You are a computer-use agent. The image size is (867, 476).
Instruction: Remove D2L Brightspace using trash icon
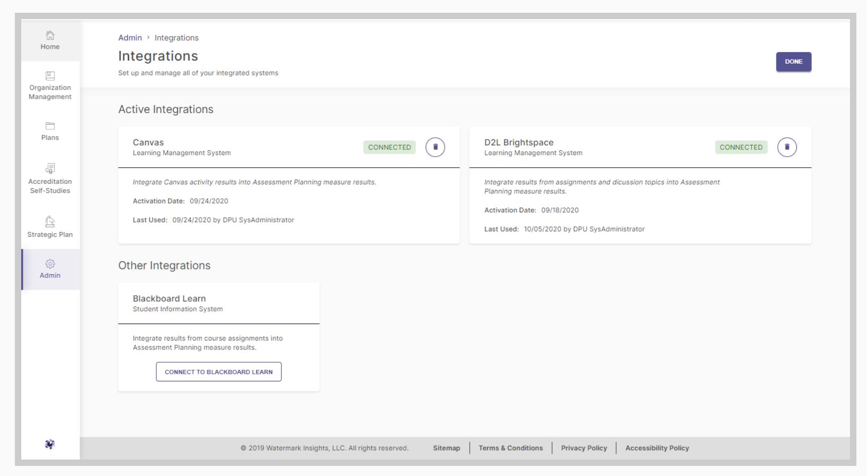pos(787,147)
